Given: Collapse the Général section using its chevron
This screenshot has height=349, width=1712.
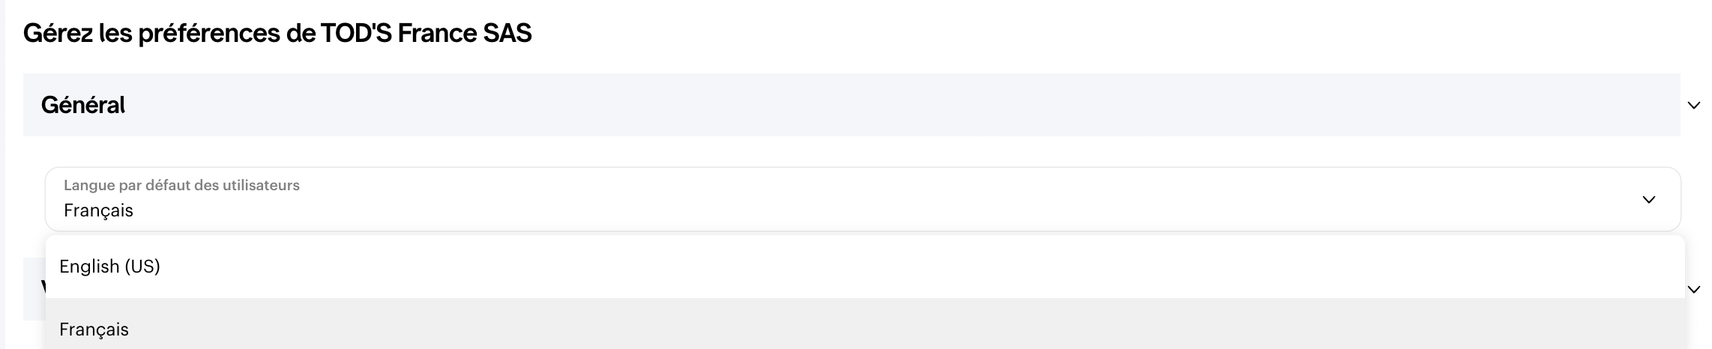Looking at the screenshot, I should tap(1693, 106).
